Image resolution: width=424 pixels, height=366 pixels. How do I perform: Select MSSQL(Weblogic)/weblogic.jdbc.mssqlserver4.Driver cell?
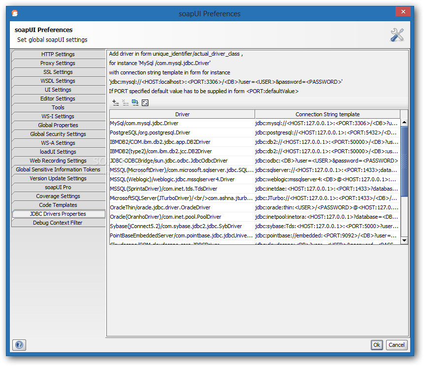[182, 179]
